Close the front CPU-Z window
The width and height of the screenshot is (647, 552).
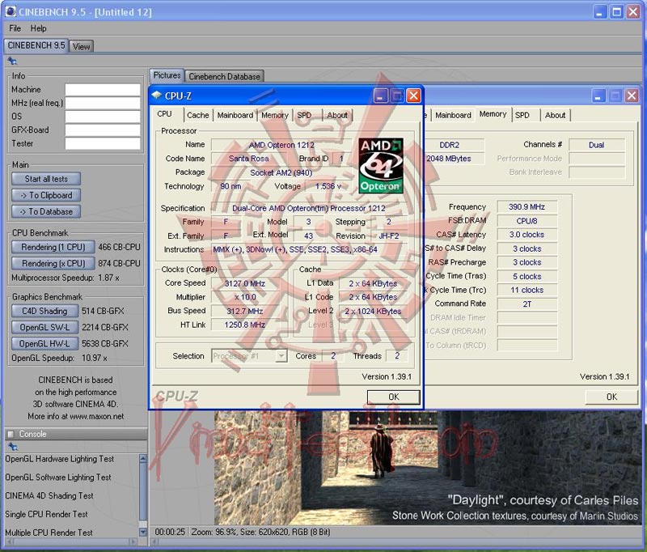click(413, 96)
